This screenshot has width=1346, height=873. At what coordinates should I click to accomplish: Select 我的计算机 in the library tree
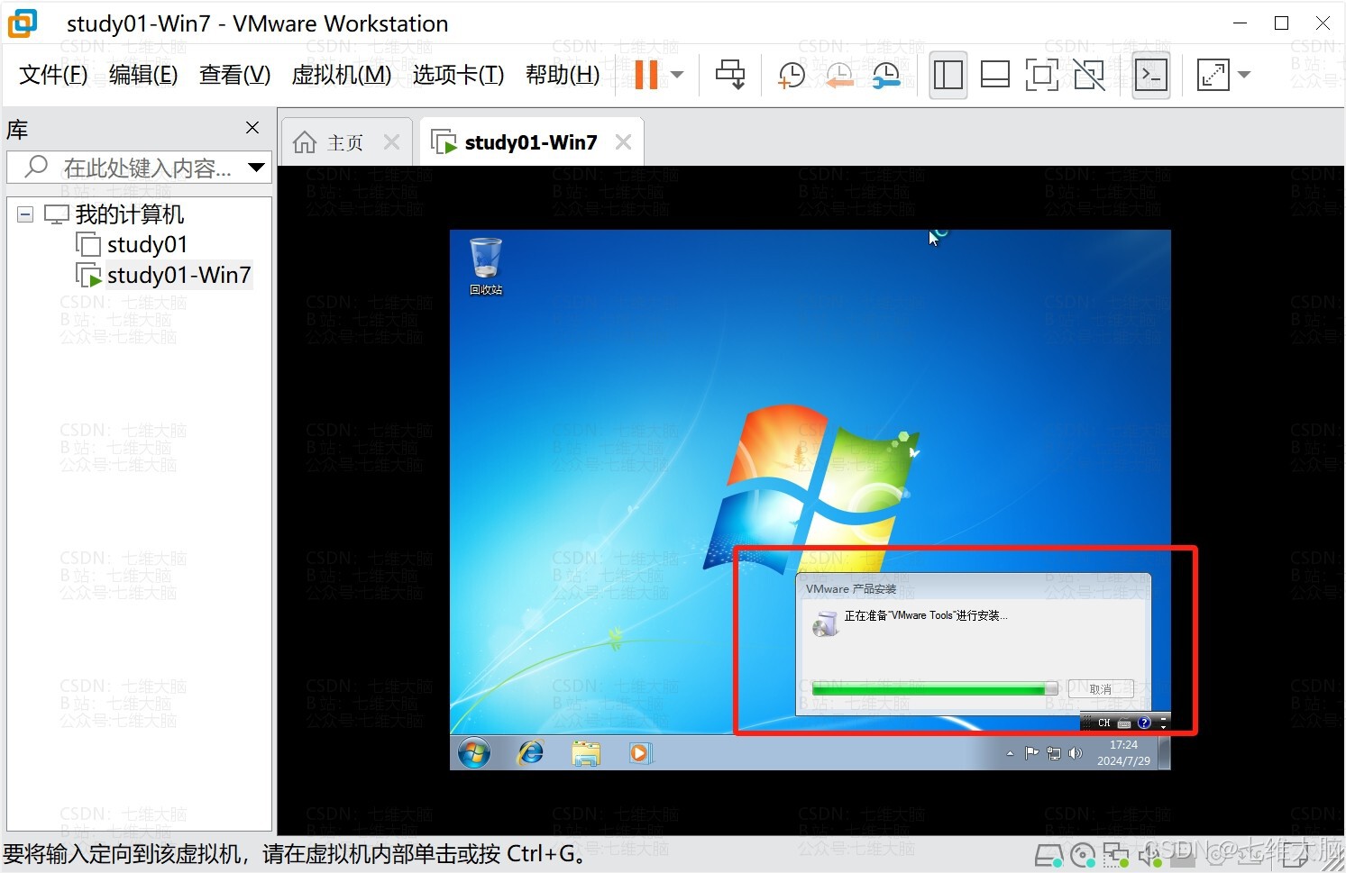click(x=129, y=214)
